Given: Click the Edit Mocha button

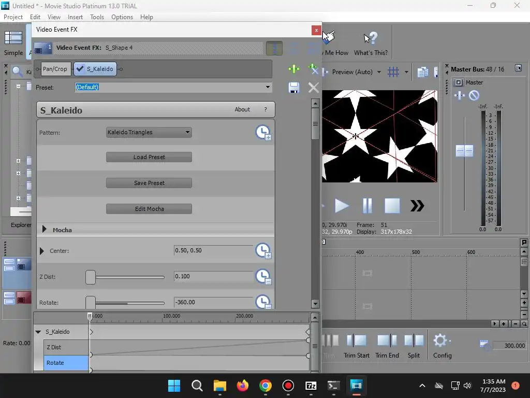Looking at the screenshot, I should point(149,209).
